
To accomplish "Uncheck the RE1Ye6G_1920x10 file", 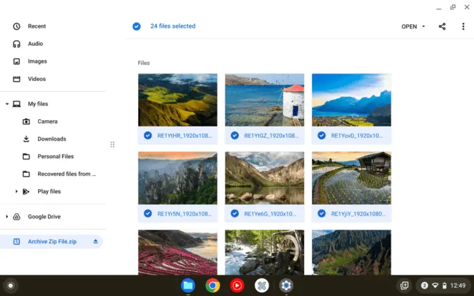I will click(x=234, y=214).
